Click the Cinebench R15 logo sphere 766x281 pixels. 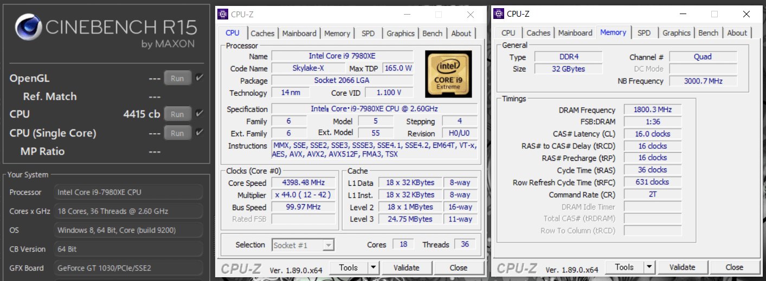(28, 28)
